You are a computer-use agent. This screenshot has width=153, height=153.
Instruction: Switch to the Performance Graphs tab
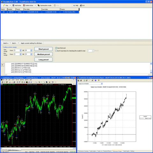pyautogui.click(x=117, y=151)
